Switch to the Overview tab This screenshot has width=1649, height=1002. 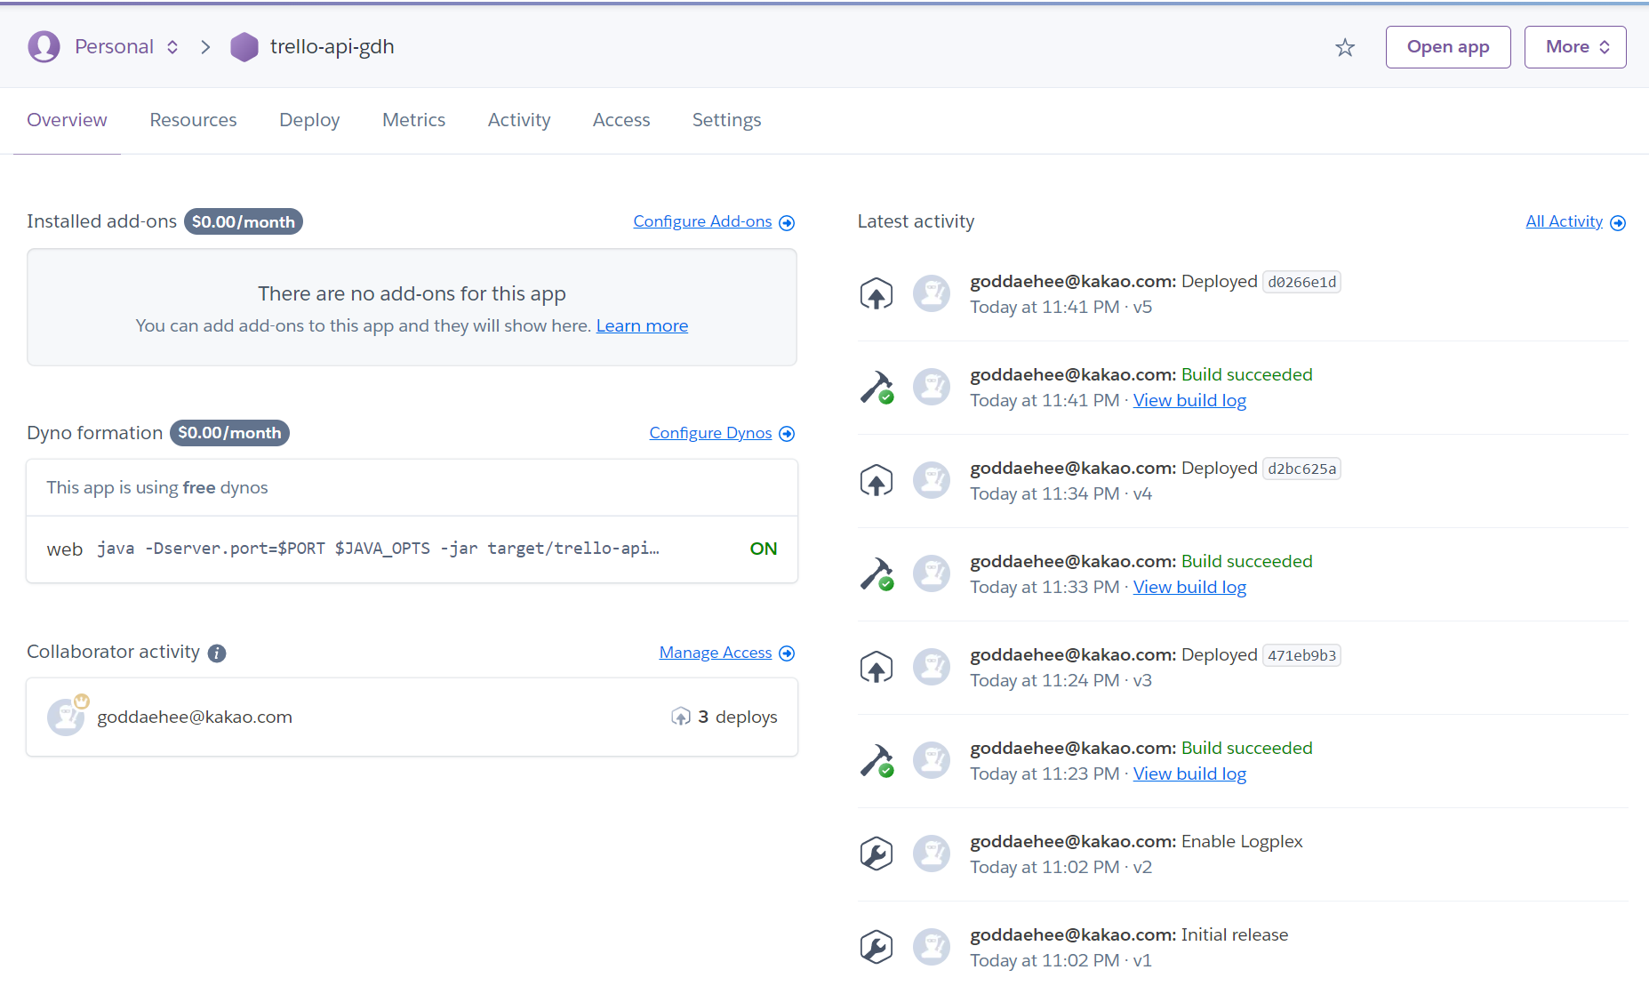[x=67, y=120]
